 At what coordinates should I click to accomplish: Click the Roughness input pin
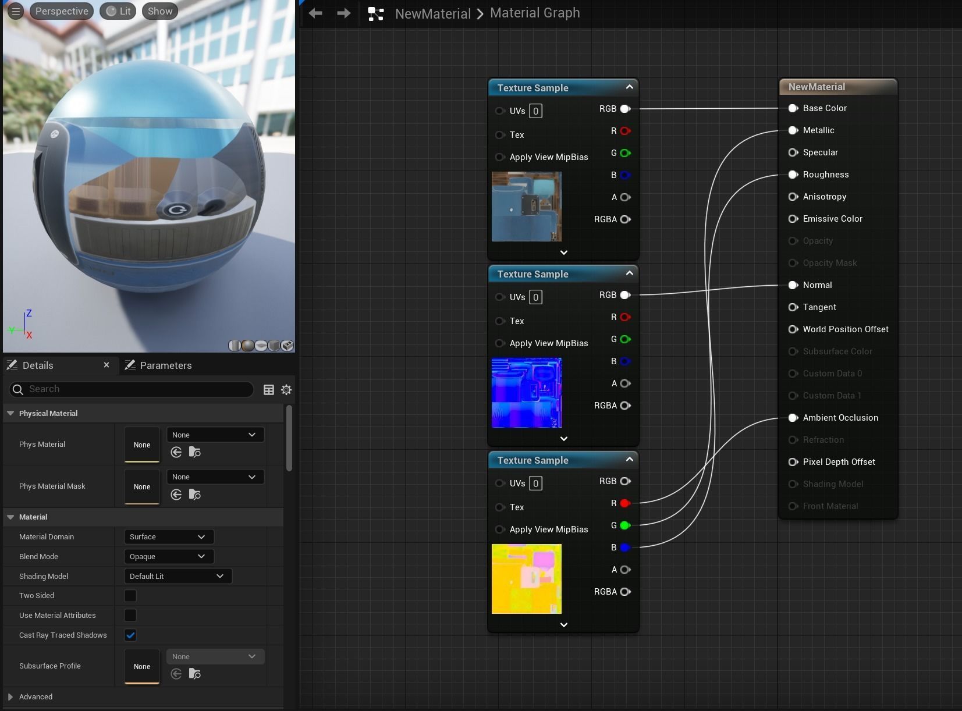(x=793, y=175)
